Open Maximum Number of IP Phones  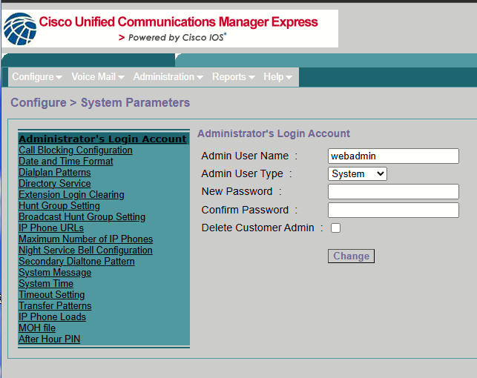pos(86,239)
